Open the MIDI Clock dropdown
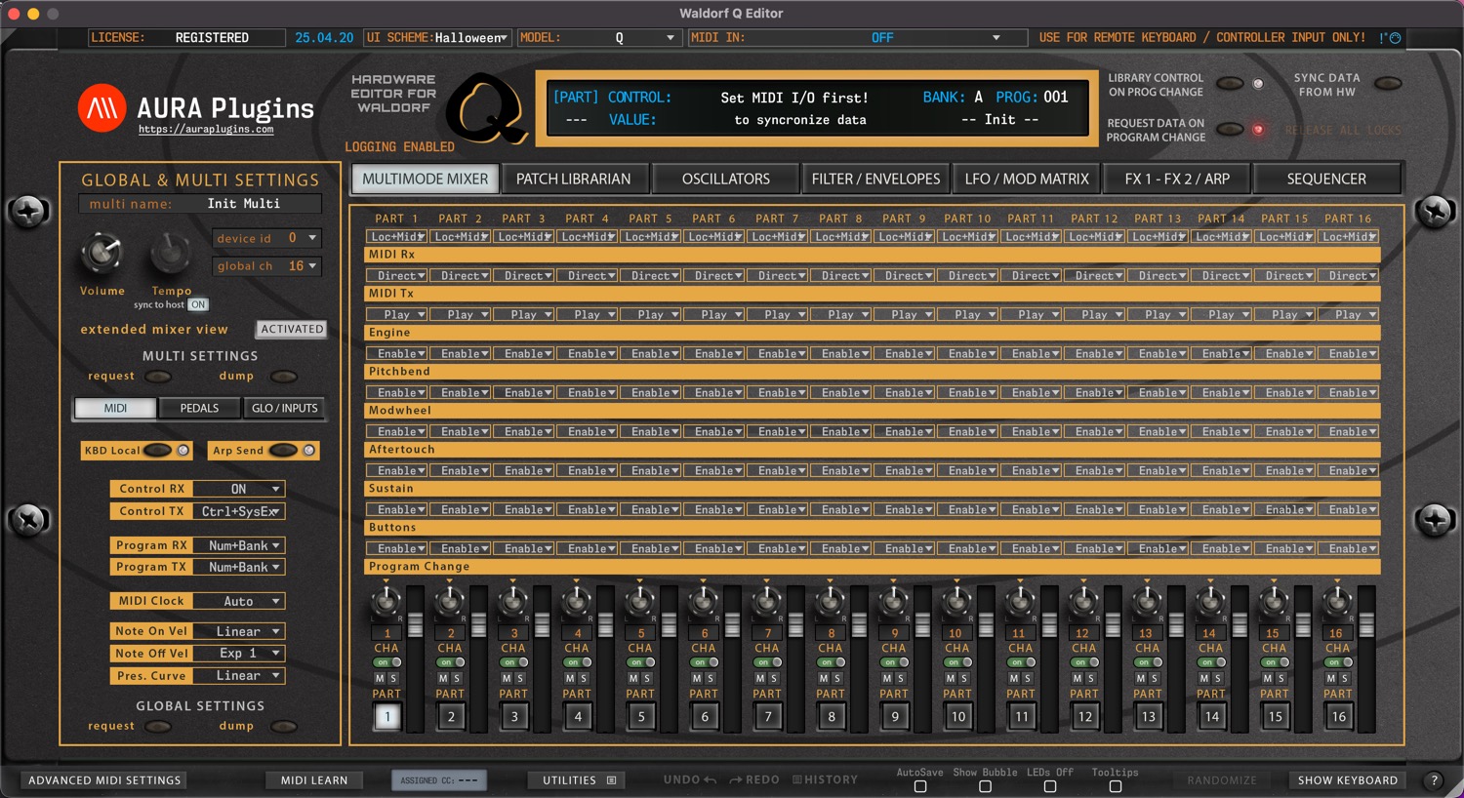Screen dimensions: 1464x798 coord(238,602)
